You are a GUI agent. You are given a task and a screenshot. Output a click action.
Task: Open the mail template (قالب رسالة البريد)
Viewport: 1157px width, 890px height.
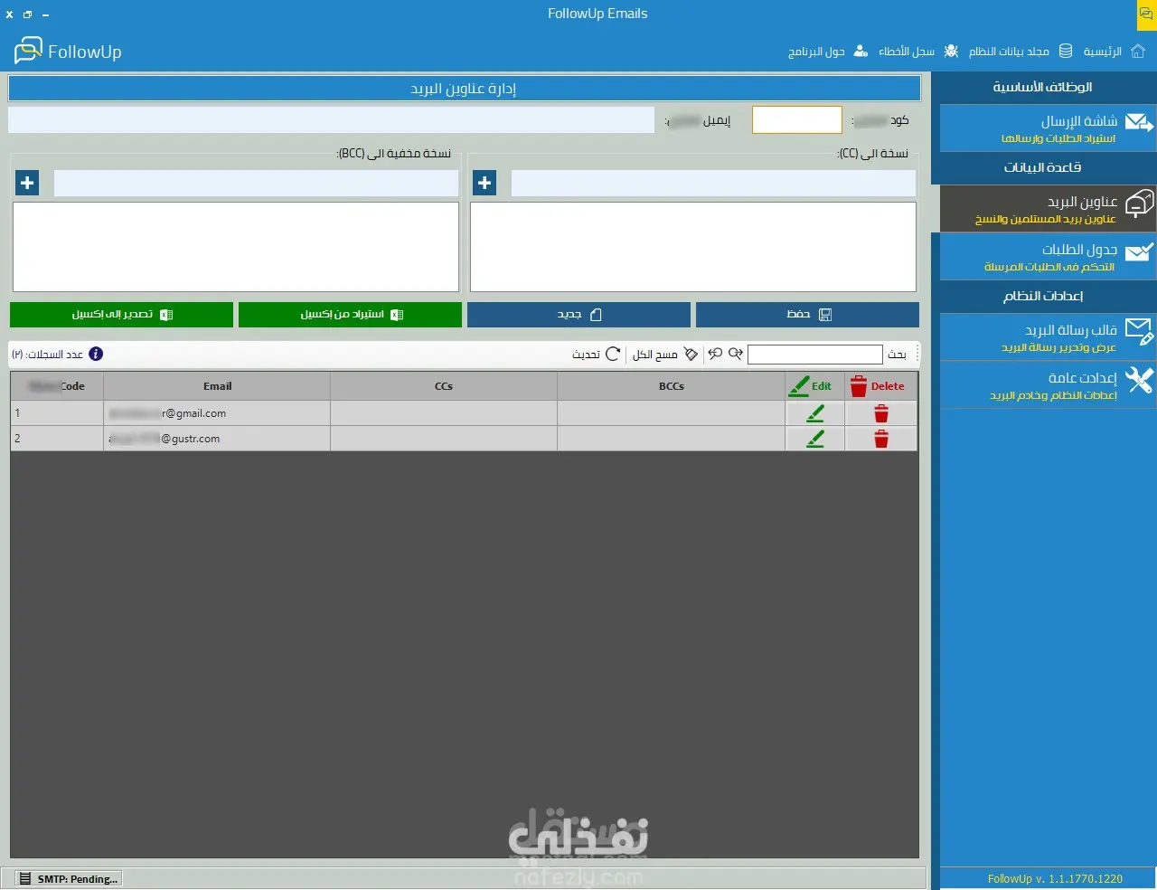[x=1048, y=337]
